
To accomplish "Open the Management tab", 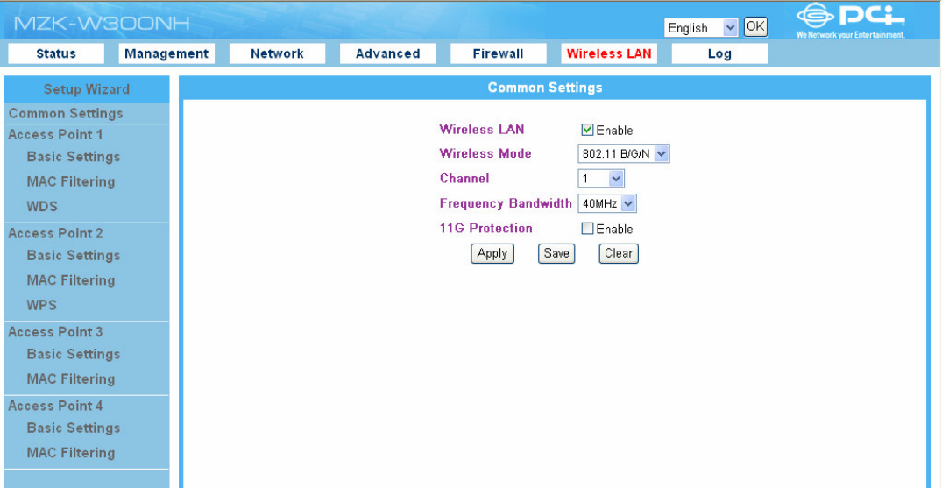I will pyautogui.click(x=166, y=53).
